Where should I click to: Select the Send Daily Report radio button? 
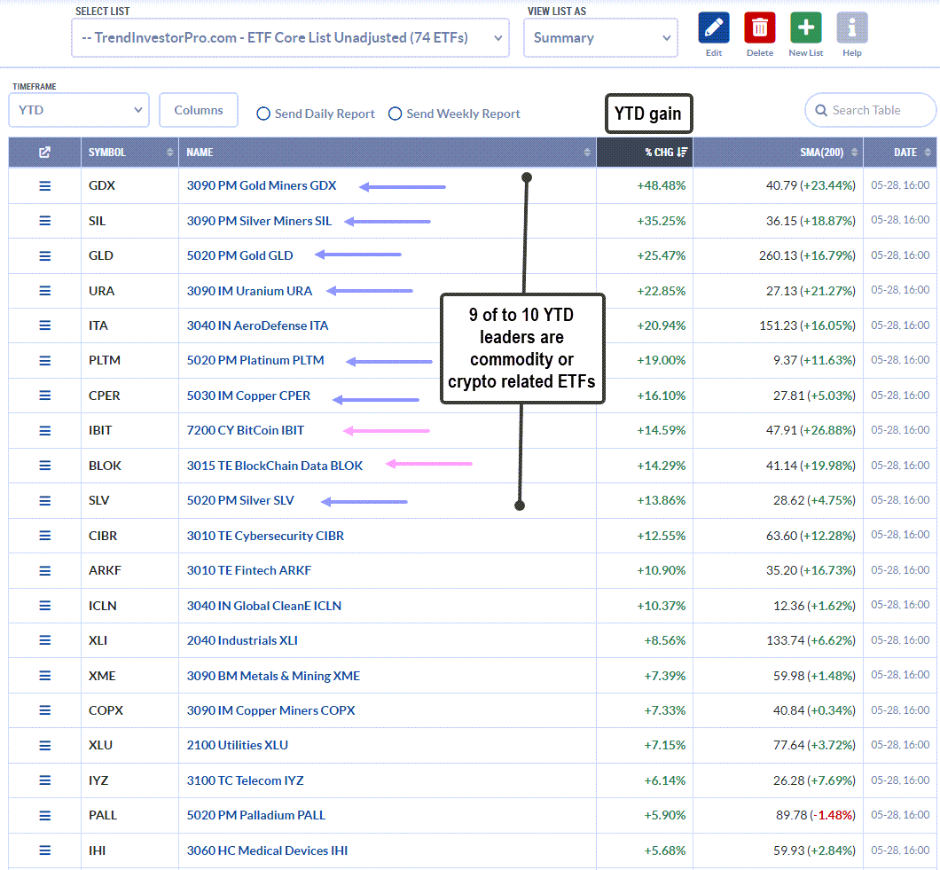coord(263,114)
